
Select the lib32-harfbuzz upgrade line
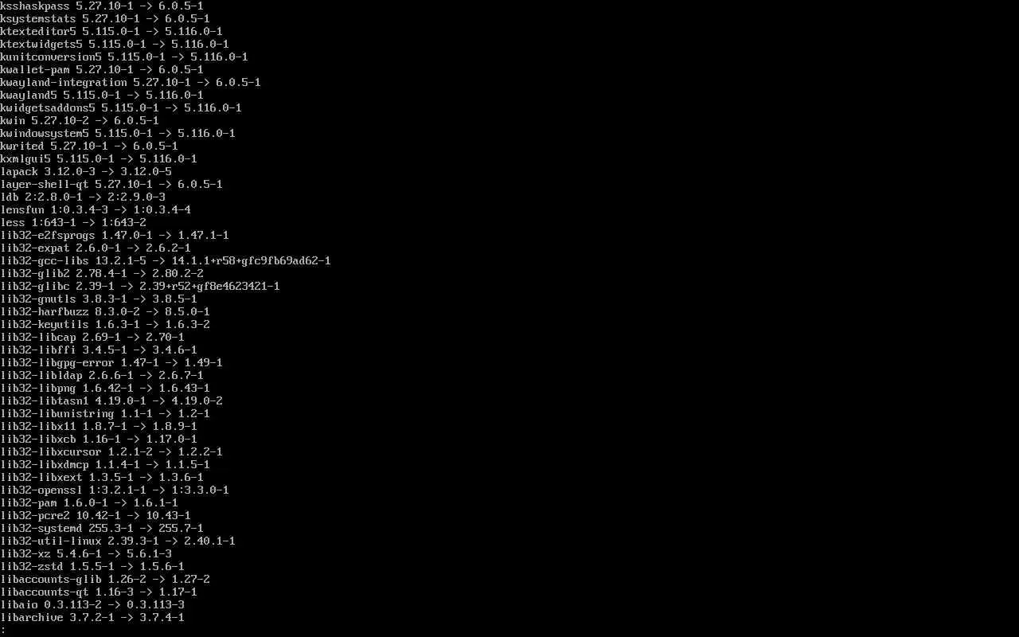[105, 311]
